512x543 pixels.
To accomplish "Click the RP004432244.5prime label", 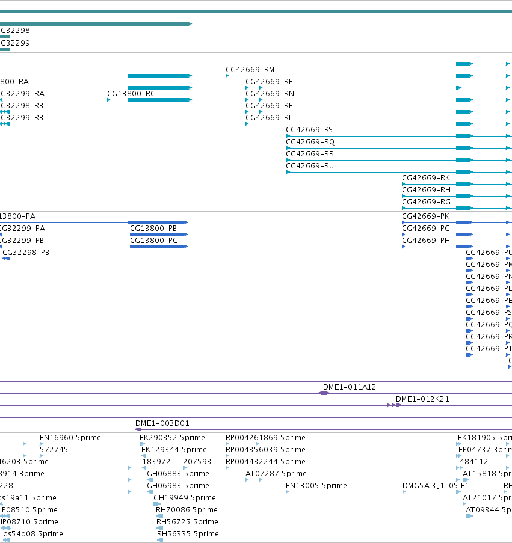I will [265, 462].
